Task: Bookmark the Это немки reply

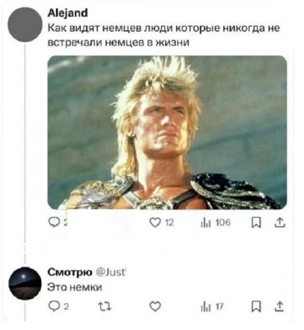Action: point(256,307)
